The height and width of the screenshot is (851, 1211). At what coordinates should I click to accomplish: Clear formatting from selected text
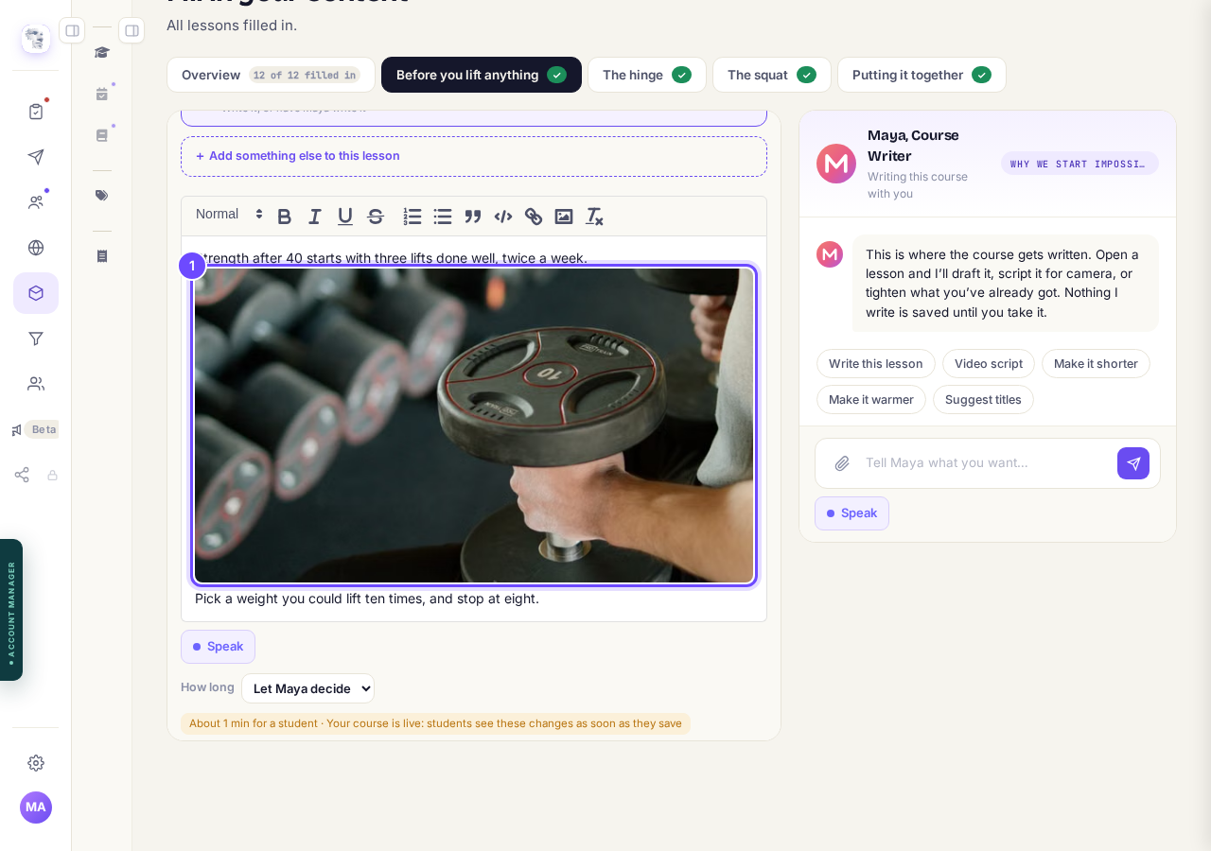pyautogui.click(x=594, y=217)
